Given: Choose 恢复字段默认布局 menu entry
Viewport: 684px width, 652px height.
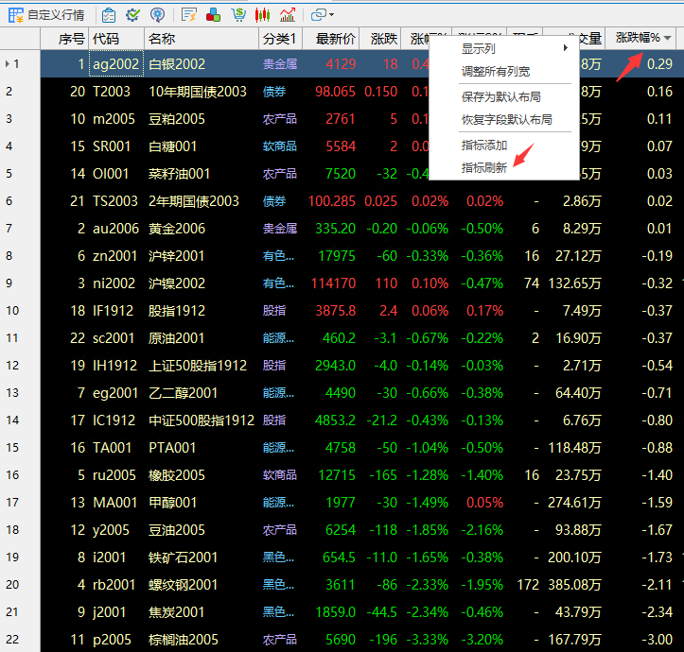Looking at the screenshot, I should (x=507, y=119).
